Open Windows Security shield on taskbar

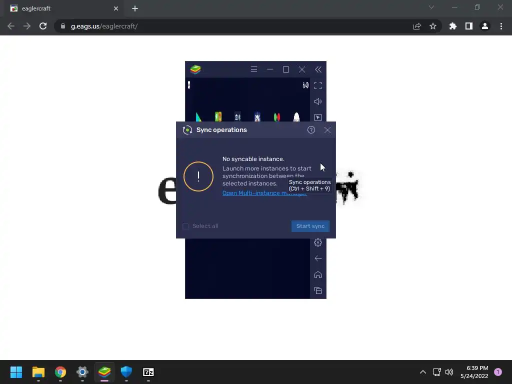(126, 372)
